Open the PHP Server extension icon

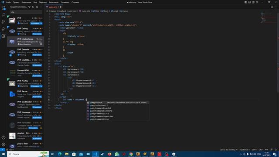[12, 94]
